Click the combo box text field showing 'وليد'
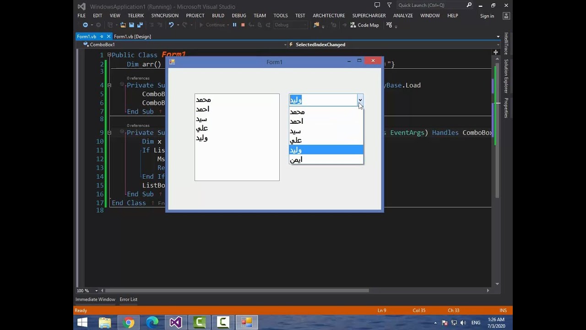Image resolution: width=586 pixels, height=330 pixels. click(323, 100)
